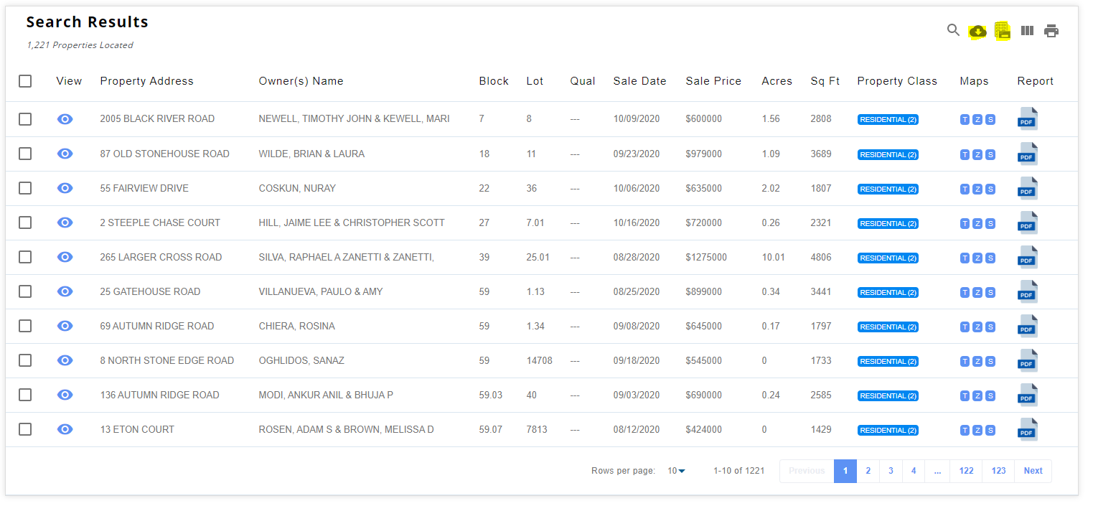
Task: Open the view columns icon
Action: point(1027,31)
